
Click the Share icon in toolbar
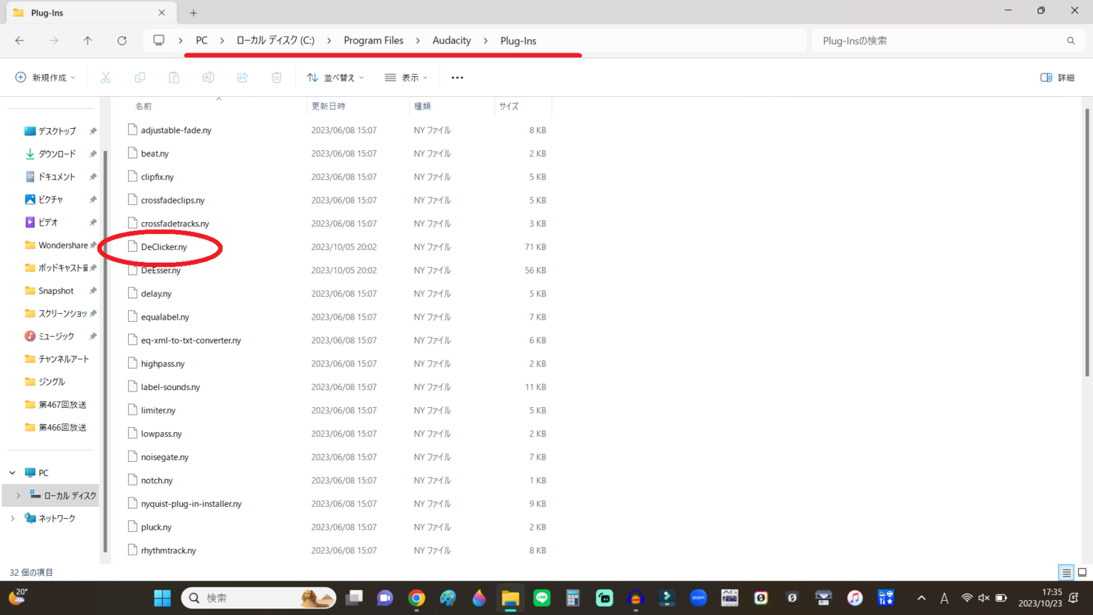pyautogui.click(x=243, y=78)
